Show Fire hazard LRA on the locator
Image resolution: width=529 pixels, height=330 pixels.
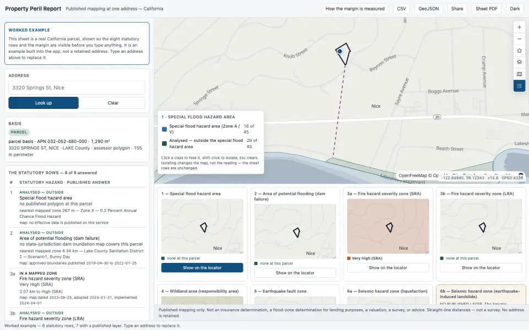coord(481,268)
